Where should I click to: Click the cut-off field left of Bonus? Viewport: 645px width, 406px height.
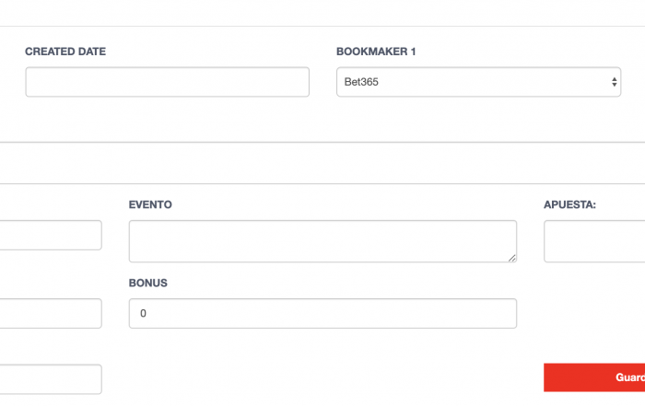pos(51,314)
